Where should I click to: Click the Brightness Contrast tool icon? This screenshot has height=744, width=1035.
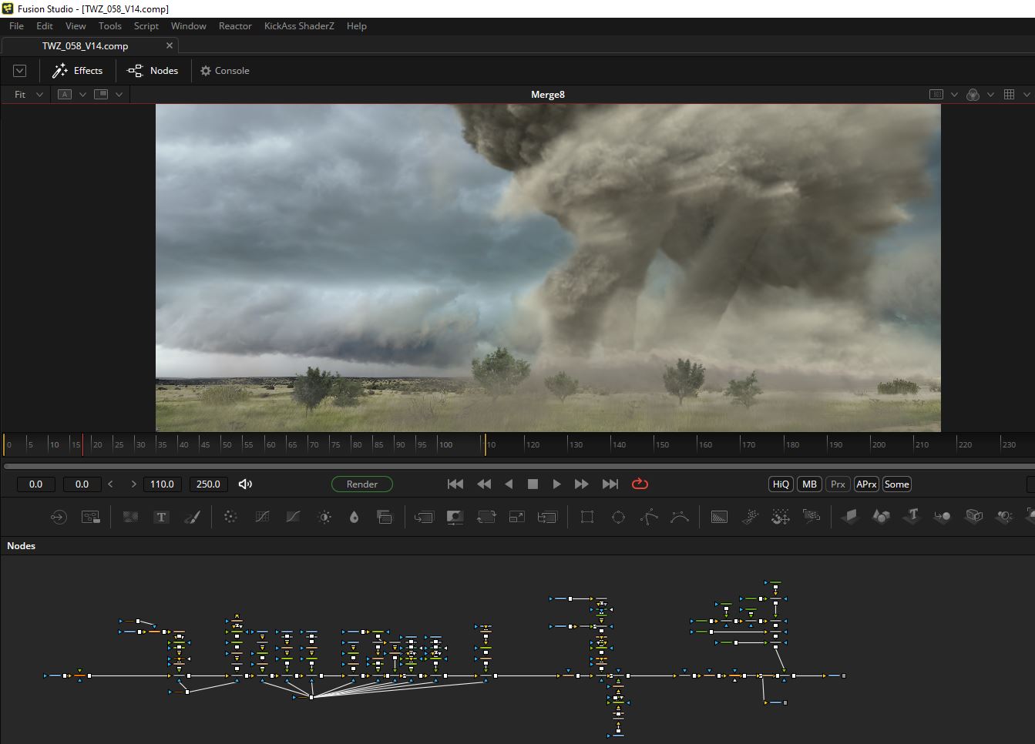tap(324, 517)
